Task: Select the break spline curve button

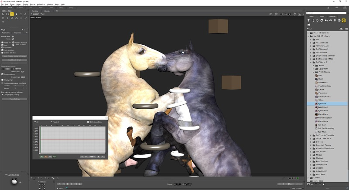Action: [x=54, y=157]
